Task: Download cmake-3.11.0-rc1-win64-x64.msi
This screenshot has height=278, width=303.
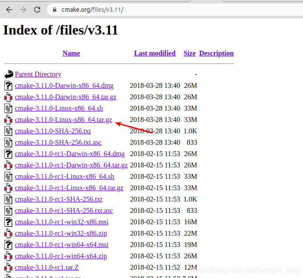Action: 62,245
